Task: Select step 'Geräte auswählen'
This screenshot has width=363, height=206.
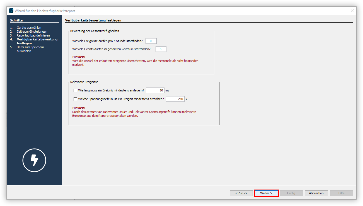Action: 28,28
